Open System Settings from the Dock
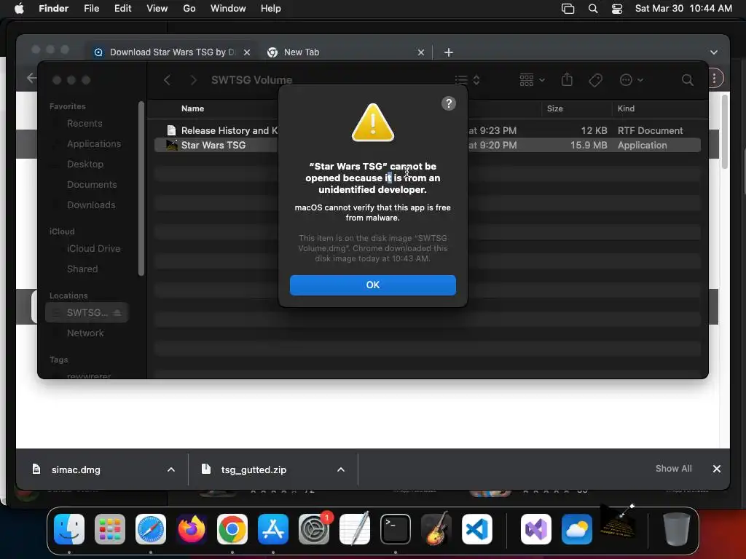 [314, 529]
